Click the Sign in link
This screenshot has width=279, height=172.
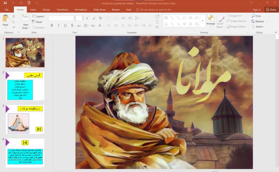click(x=256, y=9)
